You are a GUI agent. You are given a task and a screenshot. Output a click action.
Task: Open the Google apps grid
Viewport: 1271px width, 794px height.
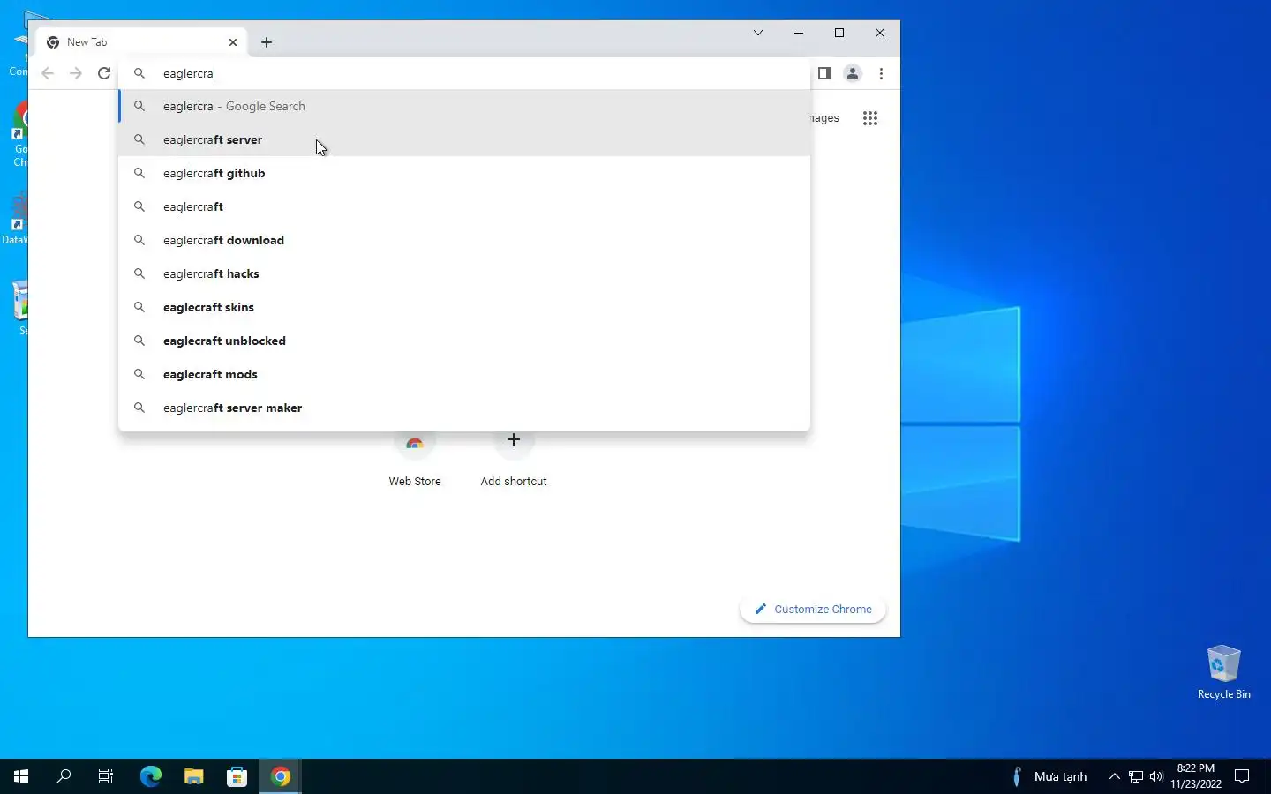click(870, 118)
